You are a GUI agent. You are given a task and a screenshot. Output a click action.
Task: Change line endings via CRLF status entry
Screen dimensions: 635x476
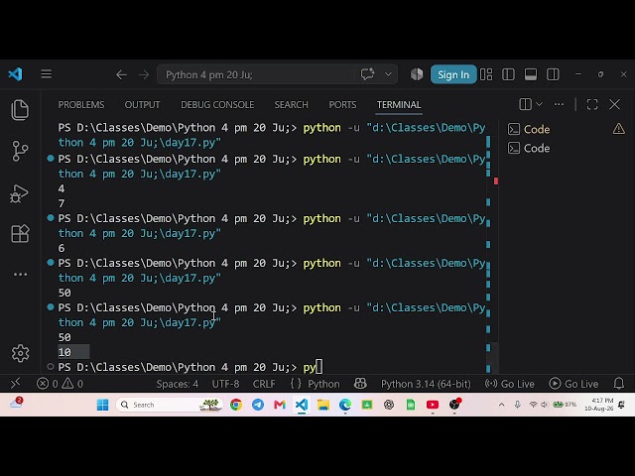(x=264, y=384)
